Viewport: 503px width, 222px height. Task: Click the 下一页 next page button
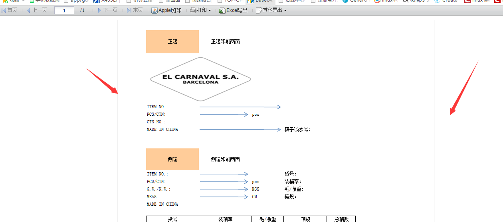click(108, 10)
